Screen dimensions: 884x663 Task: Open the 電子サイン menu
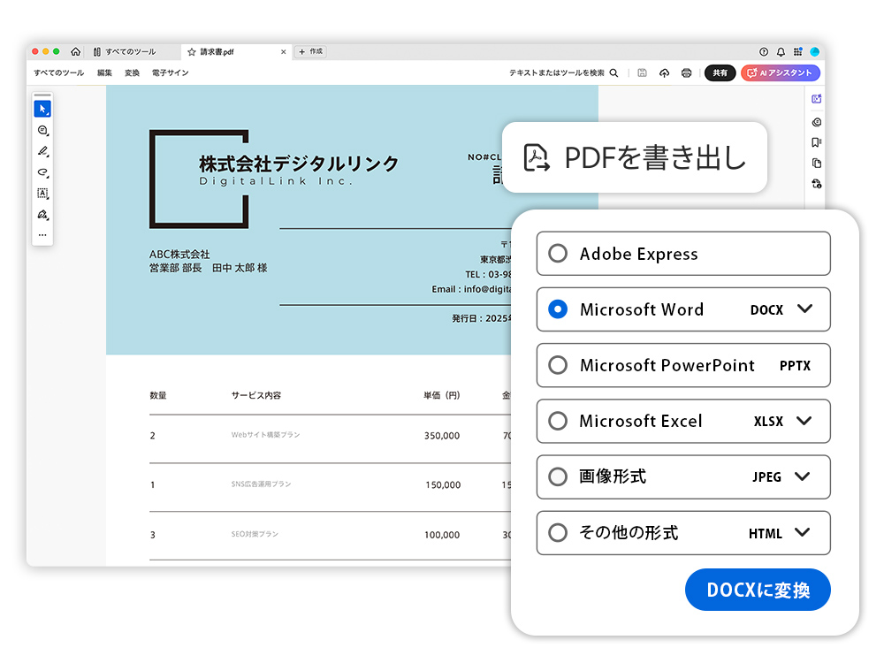[x=170, y=72]
